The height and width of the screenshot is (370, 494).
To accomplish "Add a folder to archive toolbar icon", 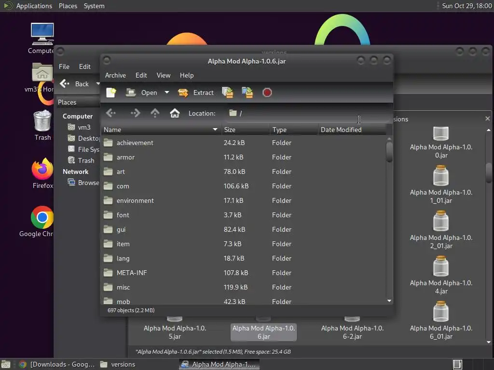I will point(247,92).
